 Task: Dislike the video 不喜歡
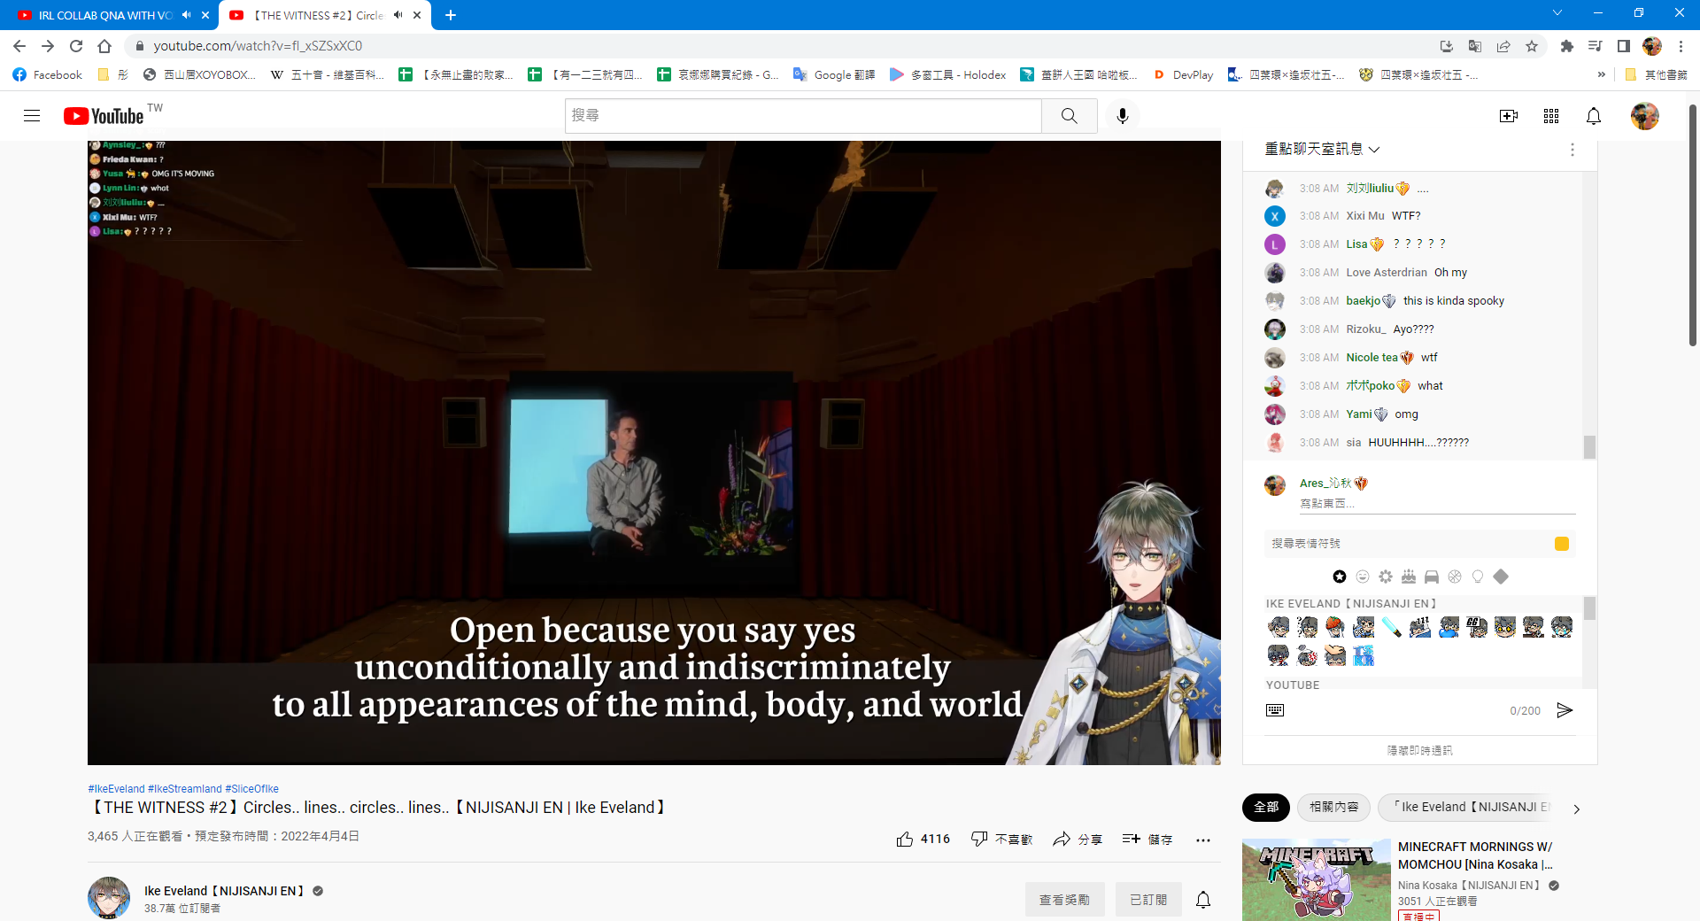click(1001, 839)
